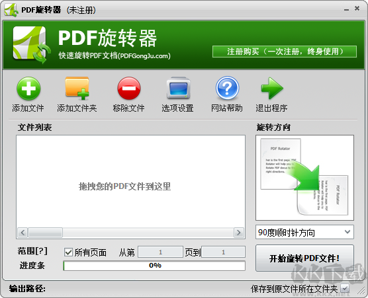The image size is (368, 298).
Task: Click the 从第 start page input field
Action: click(160, 252)
